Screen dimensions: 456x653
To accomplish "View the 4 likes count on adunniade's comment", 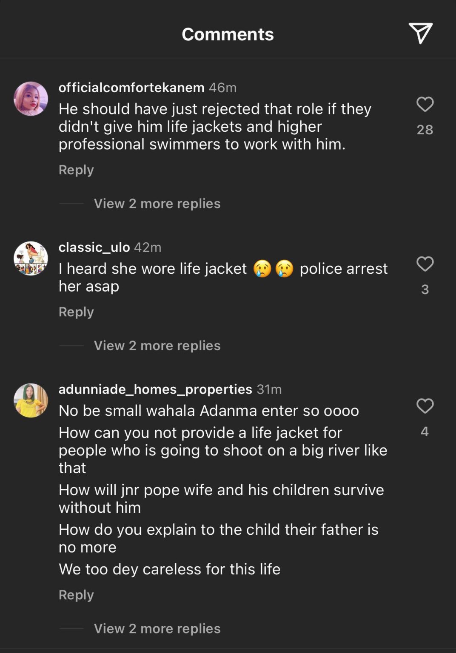I will (x=425, y=432).
